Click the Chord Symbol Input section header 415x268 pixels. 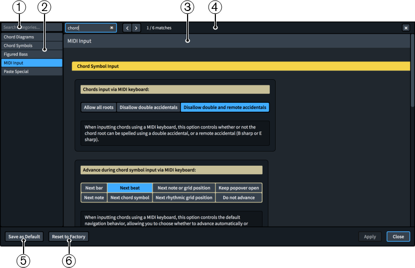point(241,66)
